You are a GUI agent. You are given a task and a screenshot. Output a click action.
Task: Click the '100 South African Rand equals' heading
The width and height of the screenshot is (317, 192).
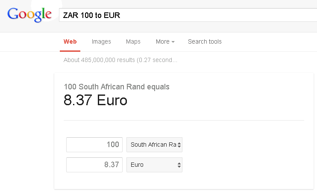117,87
